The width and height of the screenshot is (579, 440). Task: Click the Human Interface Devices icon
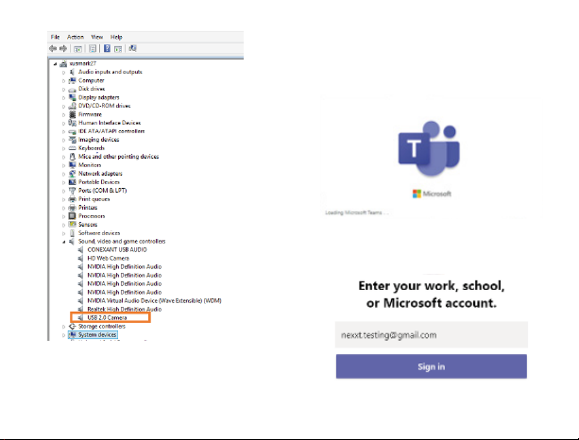coord(73,123)
